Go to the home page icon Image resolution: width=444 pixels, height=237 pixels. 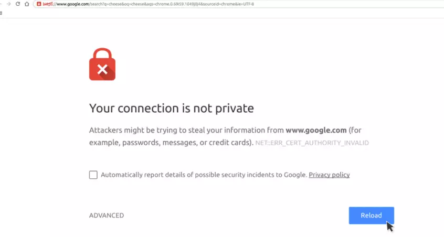pyautogui.click(x=27, y=4)
